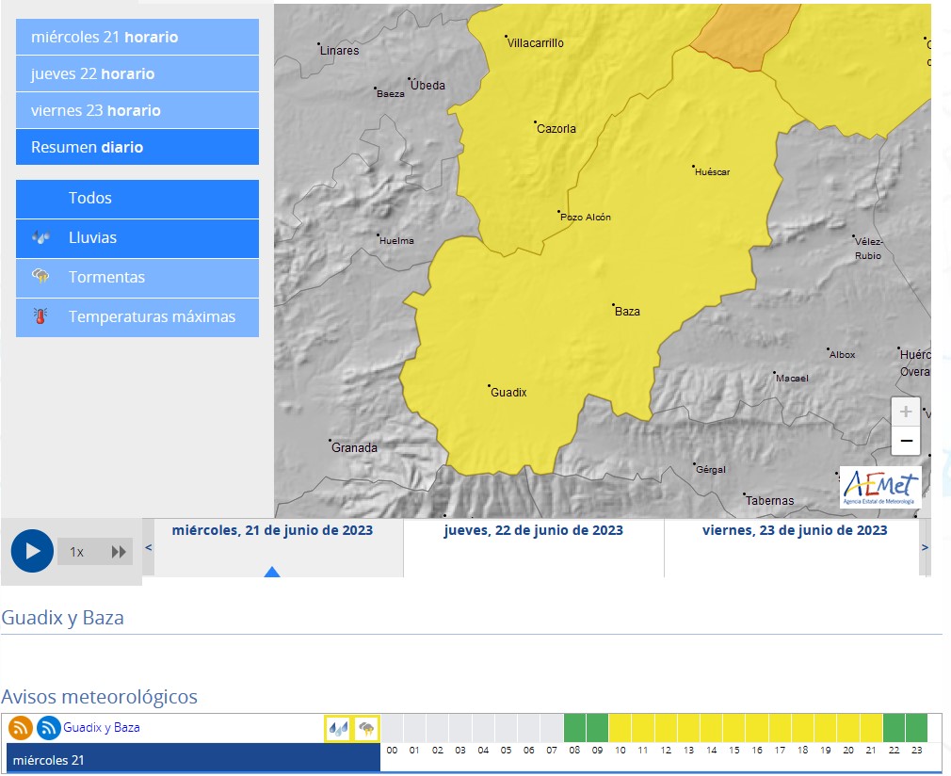Open the Guadix y Baza link
The image size is (951, 776).
(x=102, y=728)
